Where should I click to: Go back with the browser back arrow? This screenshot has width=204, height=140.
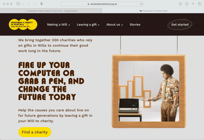(x=29, y=4)
